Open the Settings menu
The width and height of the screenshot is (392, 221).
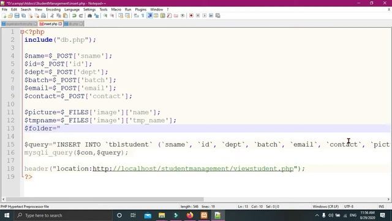89,9
